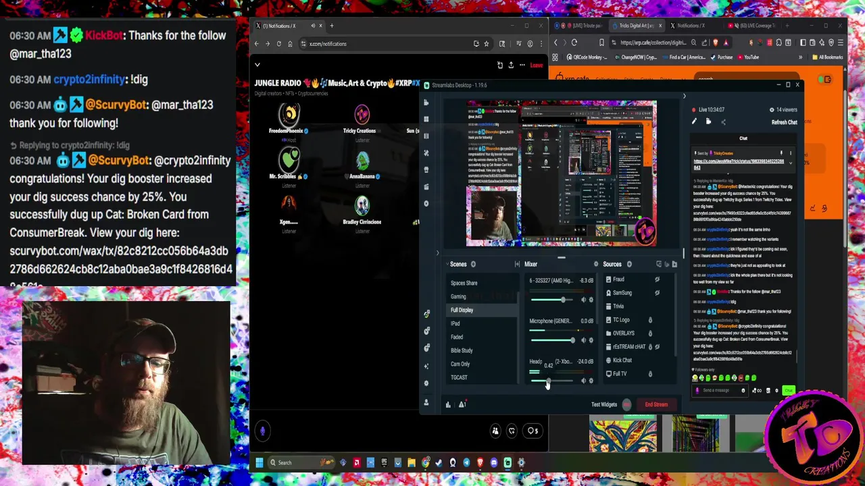The height and width of the screenshot is (486, 865).
Task: Open Streamlabs settings gear in sidebar
Action: (x=426, y=383)
